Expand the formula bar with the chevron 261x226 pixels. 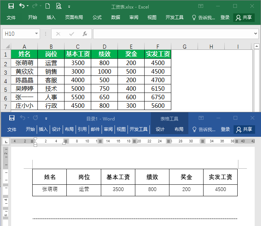click(x=255, y=33)
